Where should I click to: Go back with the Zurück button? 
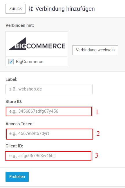tap(15, 9)
